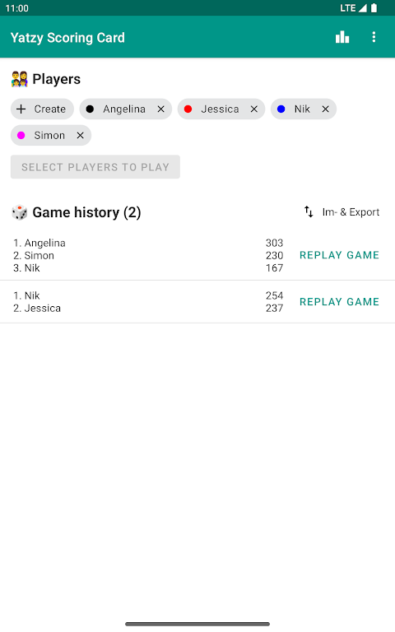Replay the Nik versus Jessica game
The height and width of the screenshot is (632, 395).
click(339, 302)
